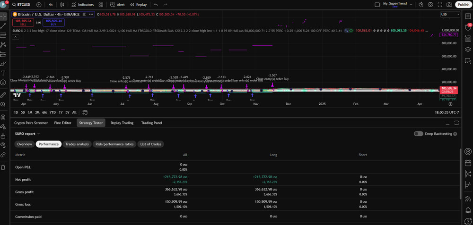473x225 pixels.
Task: Toggle lock all drawings
Action: click(3, 136)
